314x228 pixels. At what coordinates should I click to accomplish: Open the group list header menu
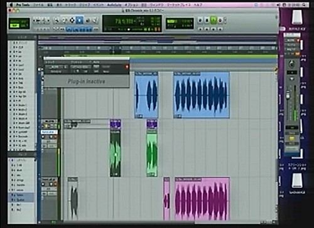tap(22, 154)
